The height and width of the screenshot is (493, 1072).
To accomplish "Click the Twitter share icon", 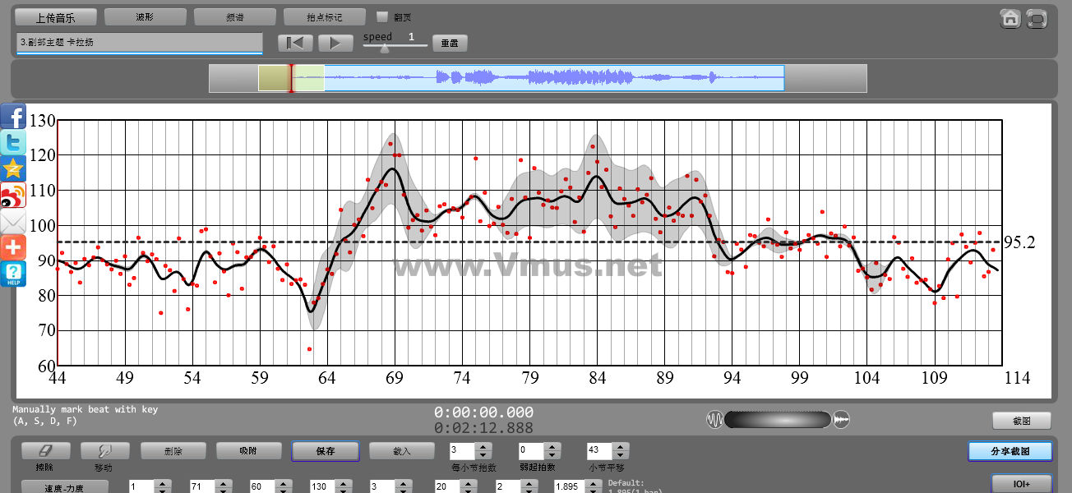I will pyautogui.click(x=13, y=143).
